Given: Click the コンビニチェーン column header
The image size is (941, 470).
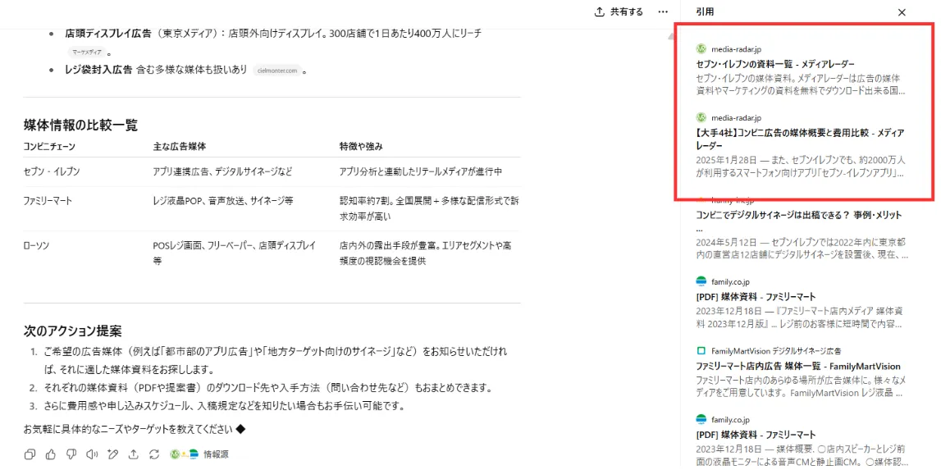Looking at the screenshot, I should pos(49,146).
